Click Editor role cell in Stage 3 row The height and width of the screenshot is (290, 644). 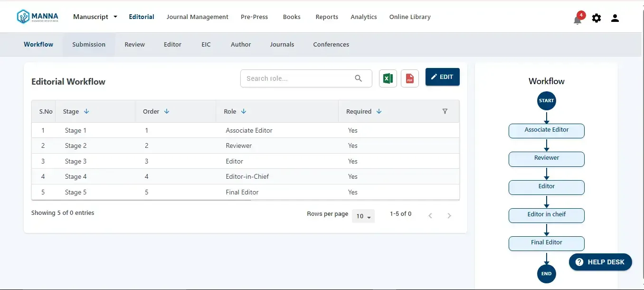point(235,161)
